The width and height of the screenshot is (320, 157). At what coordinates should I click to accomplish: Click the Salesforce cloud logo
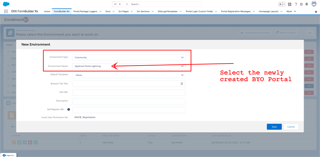(x=6, y=4)
